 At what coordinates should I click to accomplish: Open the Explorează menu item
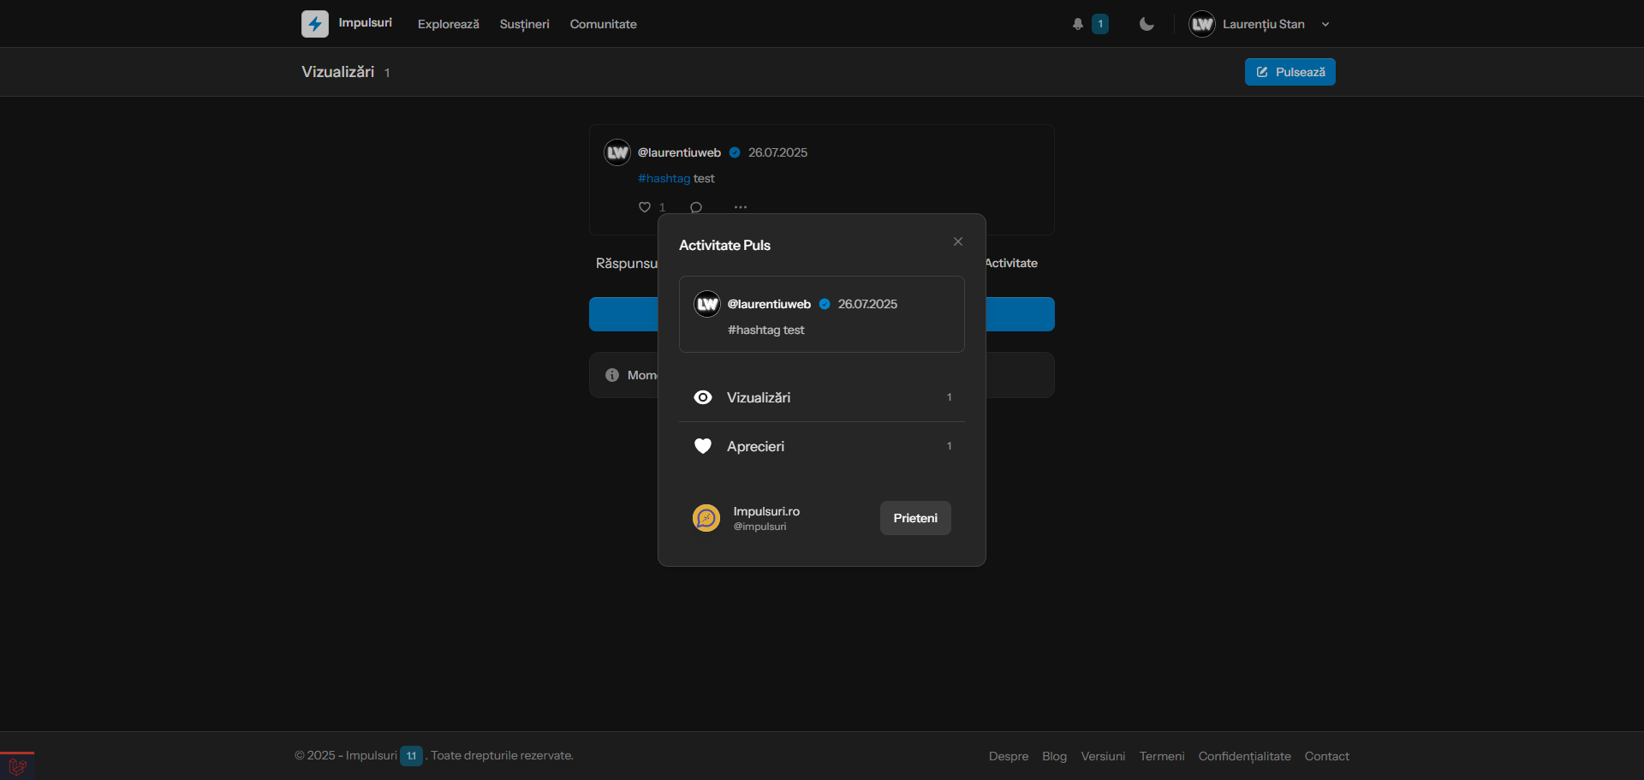(x=448, y=24)
